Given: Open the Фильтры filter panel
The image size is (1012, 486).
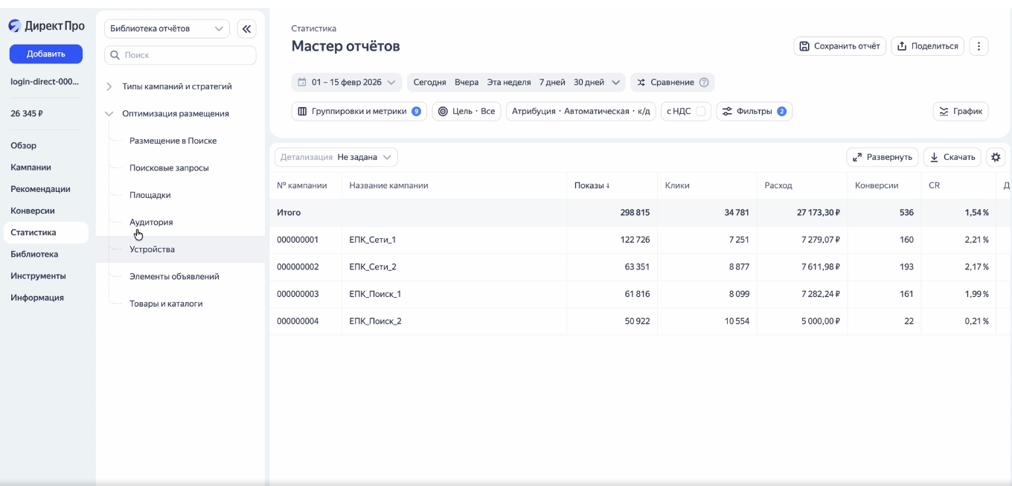Looking at the screenshot, I should [x=753, y=112].
